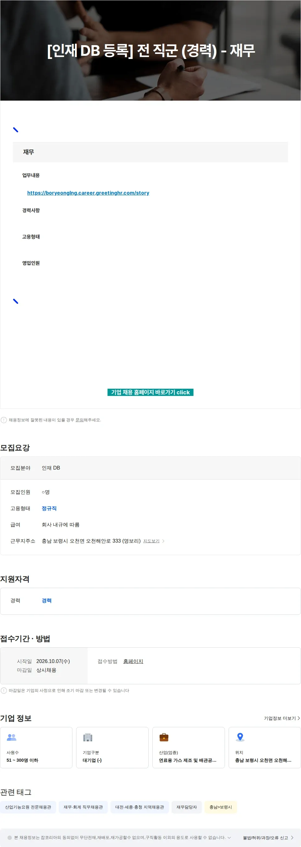The width and height of the screenshot is (301, 847).
Task: Click the location map pin icon
Action: click(240, 737)
